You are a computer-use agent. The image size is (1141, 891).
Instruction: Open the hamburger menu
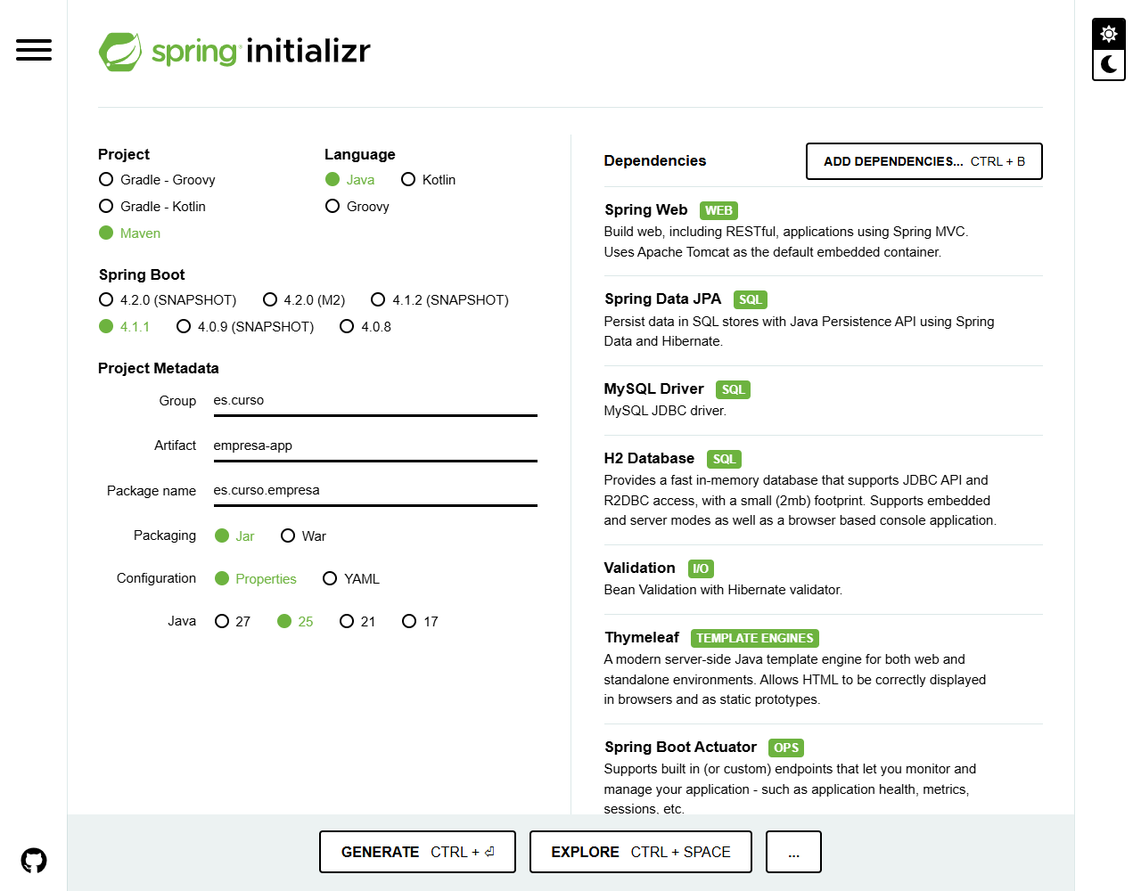34,50
